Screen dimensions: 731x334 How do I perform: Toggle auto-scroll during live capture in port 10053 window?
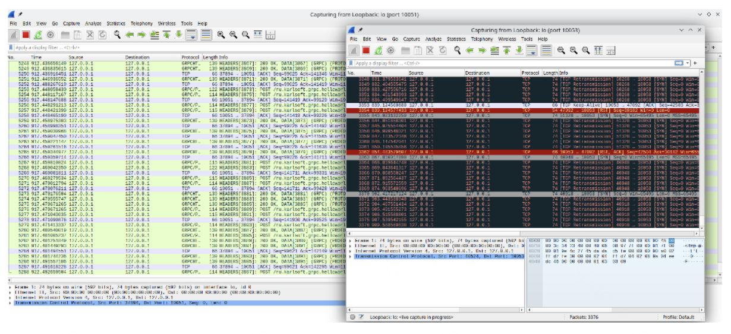(533, 51)
